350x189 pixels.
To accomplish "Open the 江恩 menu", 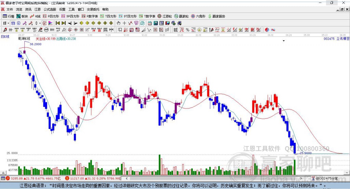I will (38, 9).
